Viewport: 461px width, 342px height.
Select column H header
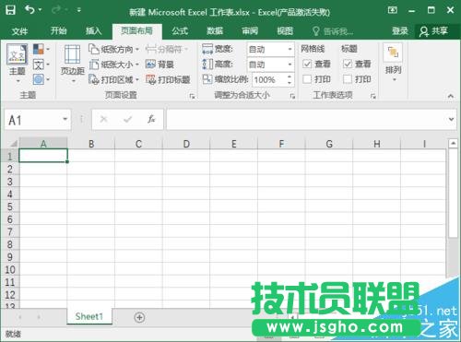[377, 144]
